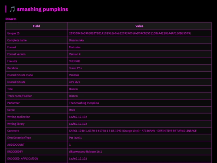Select the 'Unique ID' field cell

[37, 33]
